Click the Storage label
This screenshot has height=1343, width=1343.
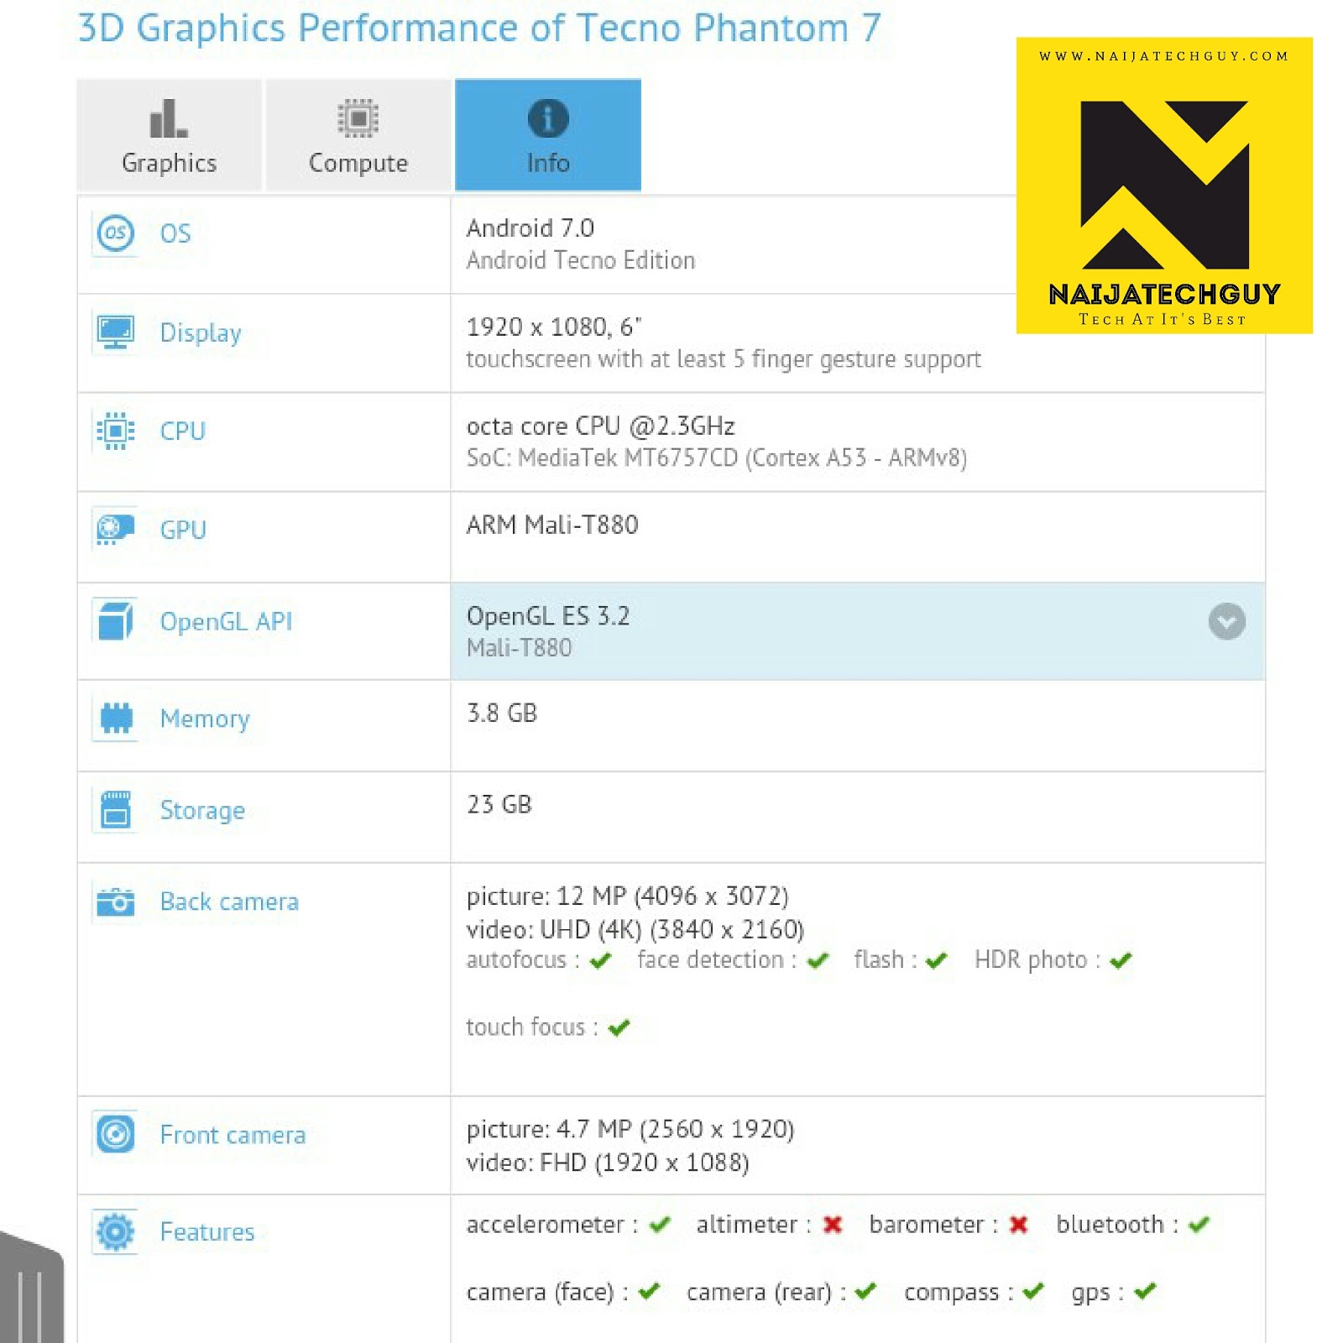tap(202, 811)
